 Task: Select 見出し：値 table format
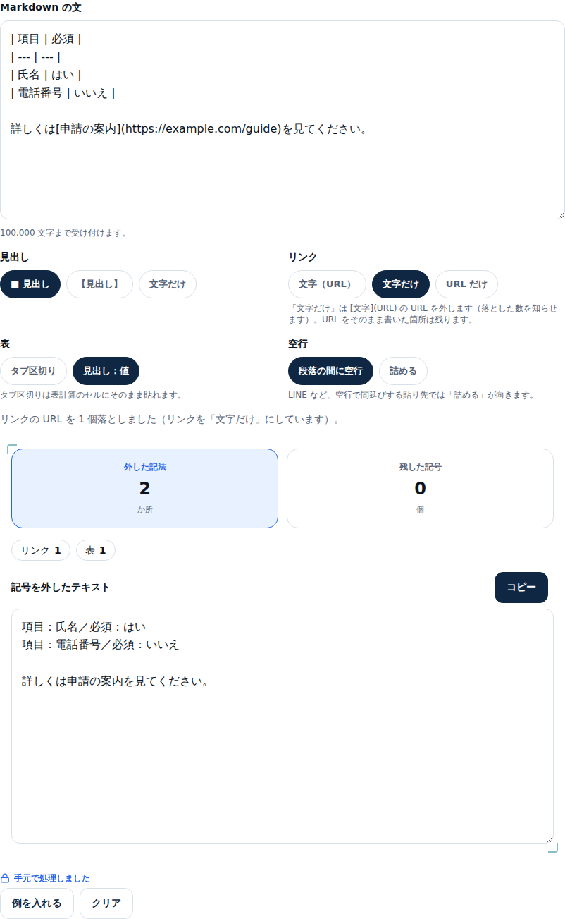[x=106, y=371]
